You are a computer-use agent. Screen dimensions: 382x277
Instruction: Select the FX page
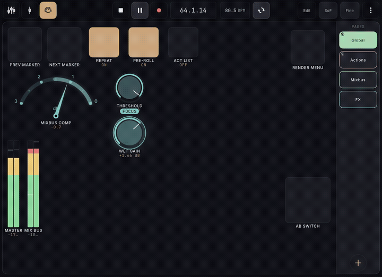point(358,99)
